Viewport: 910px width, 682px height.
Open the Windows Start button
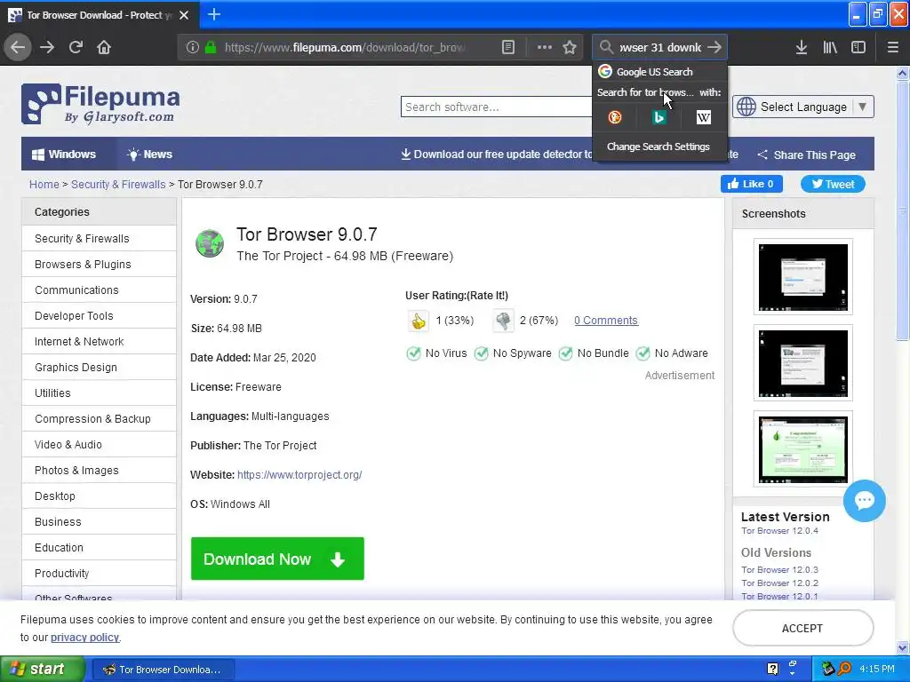(x=43, y=669)
